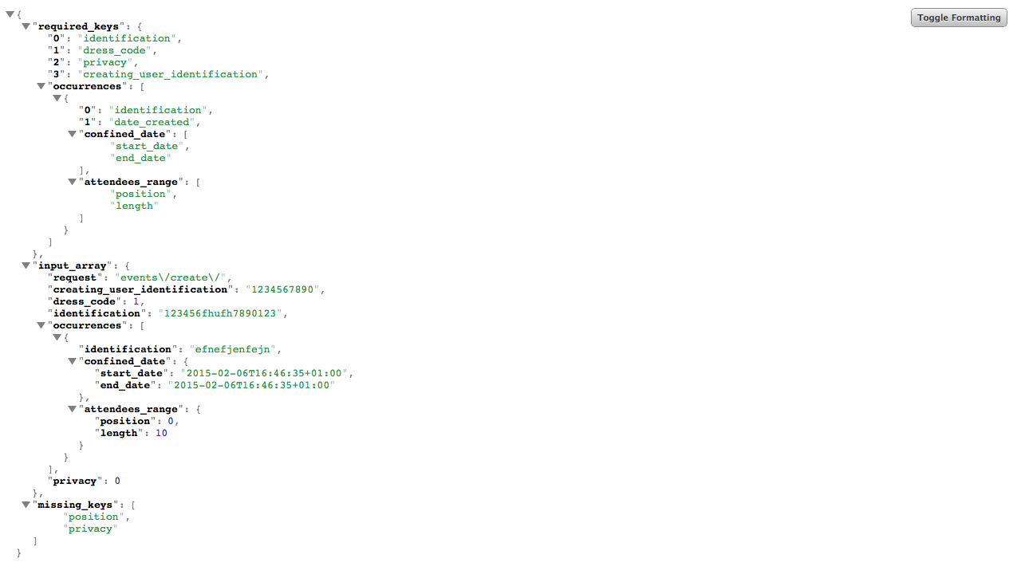The height and width of the screenshot is (578, 1017).
Task: Collapse confined_date object with 2015 dates
Action: click(73, 361)
